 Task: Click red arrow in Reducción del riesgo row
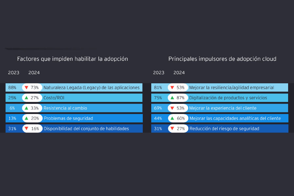172,128
